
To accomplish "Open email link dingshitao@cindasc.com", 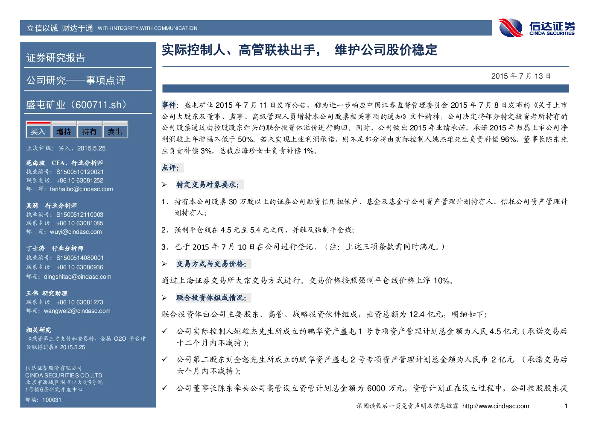I will pyautogui.click(x=77, y=277).
